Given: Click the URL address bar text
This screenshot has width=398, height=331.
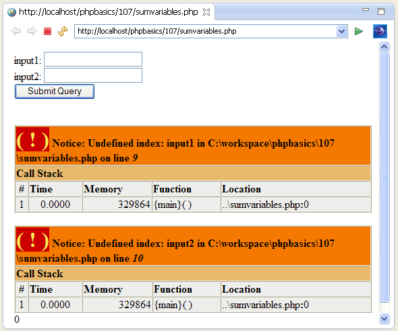Looking at the screenshot, I should coord(157,31).
